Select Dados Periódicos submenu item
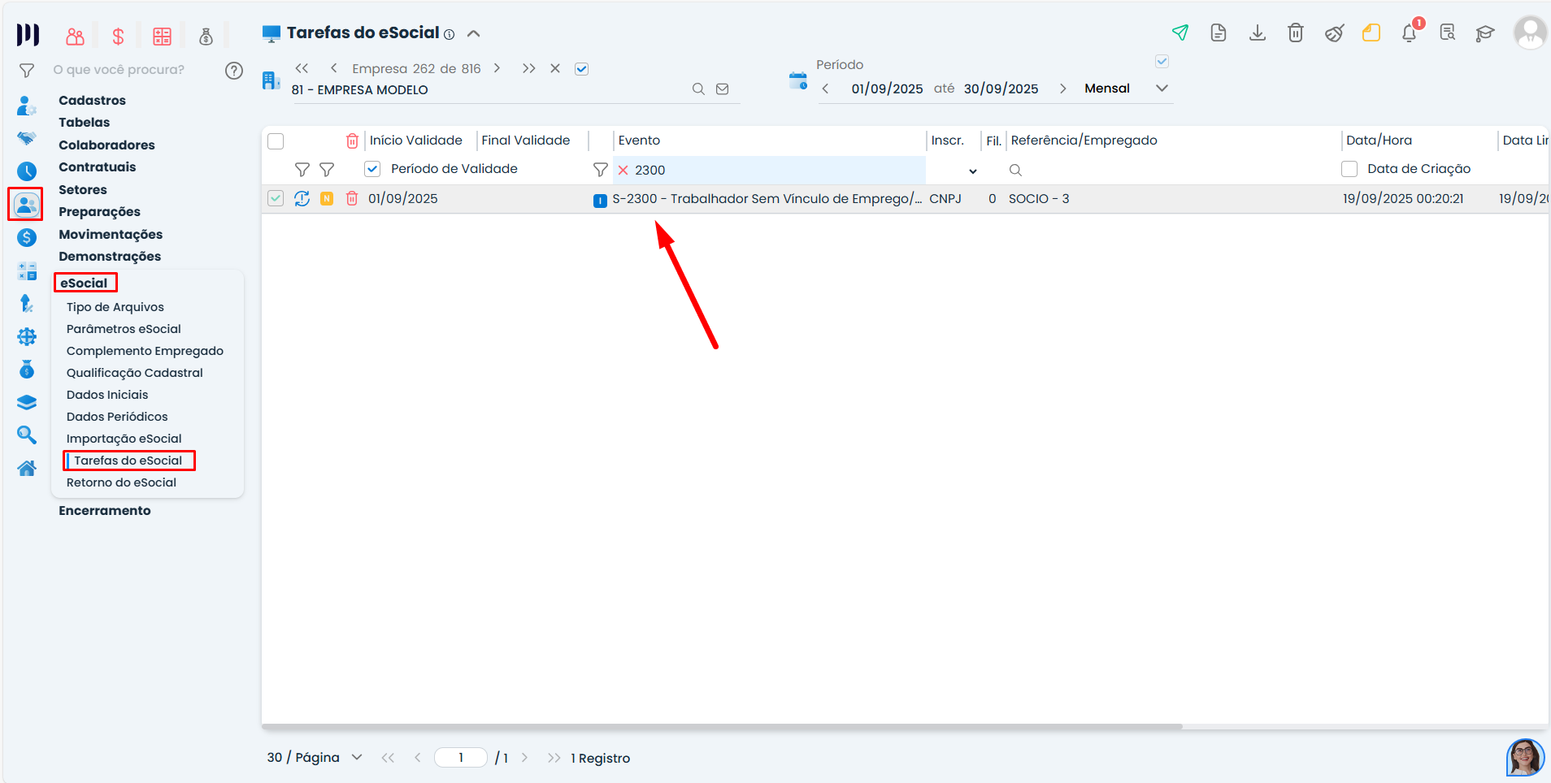 click(x=117, y=417)
